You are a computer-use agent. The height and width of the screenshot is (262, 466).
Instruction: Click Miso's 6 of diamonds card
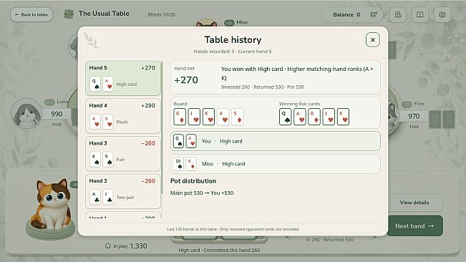click(x=191, y=164)
